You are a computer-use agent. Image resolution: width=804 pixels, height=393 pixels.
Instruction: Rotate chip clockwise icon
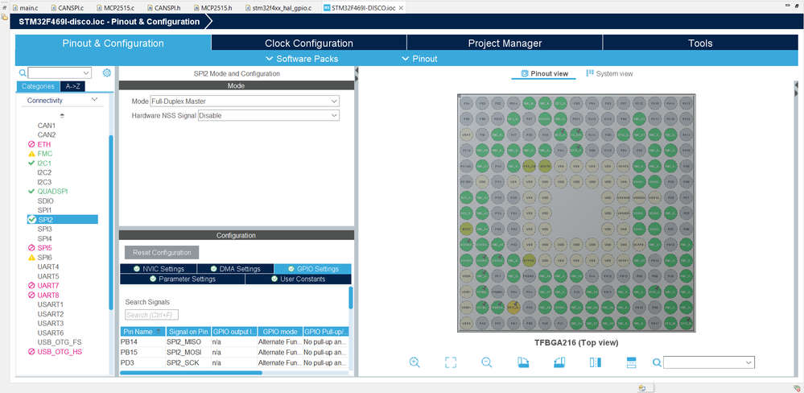pyautogui.click(x=523, y=362)
